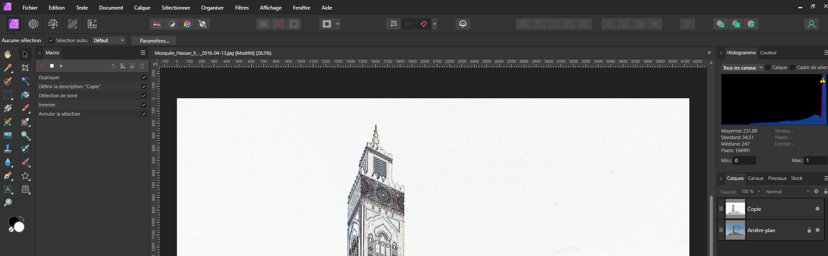
Task: Uncheck the Dupliquer macro step
Action: [x=143, y=77]
